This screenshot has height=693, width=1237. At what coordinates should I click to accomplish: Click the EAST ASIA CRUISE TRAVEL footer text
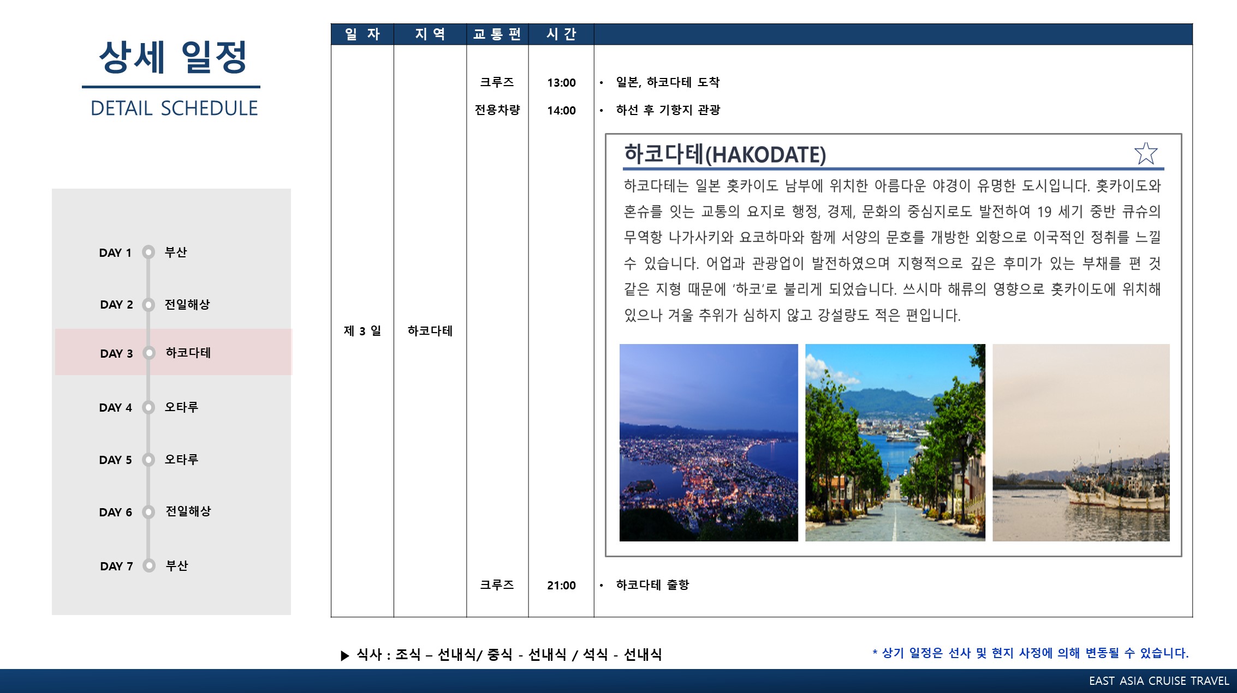[1158, 681]
